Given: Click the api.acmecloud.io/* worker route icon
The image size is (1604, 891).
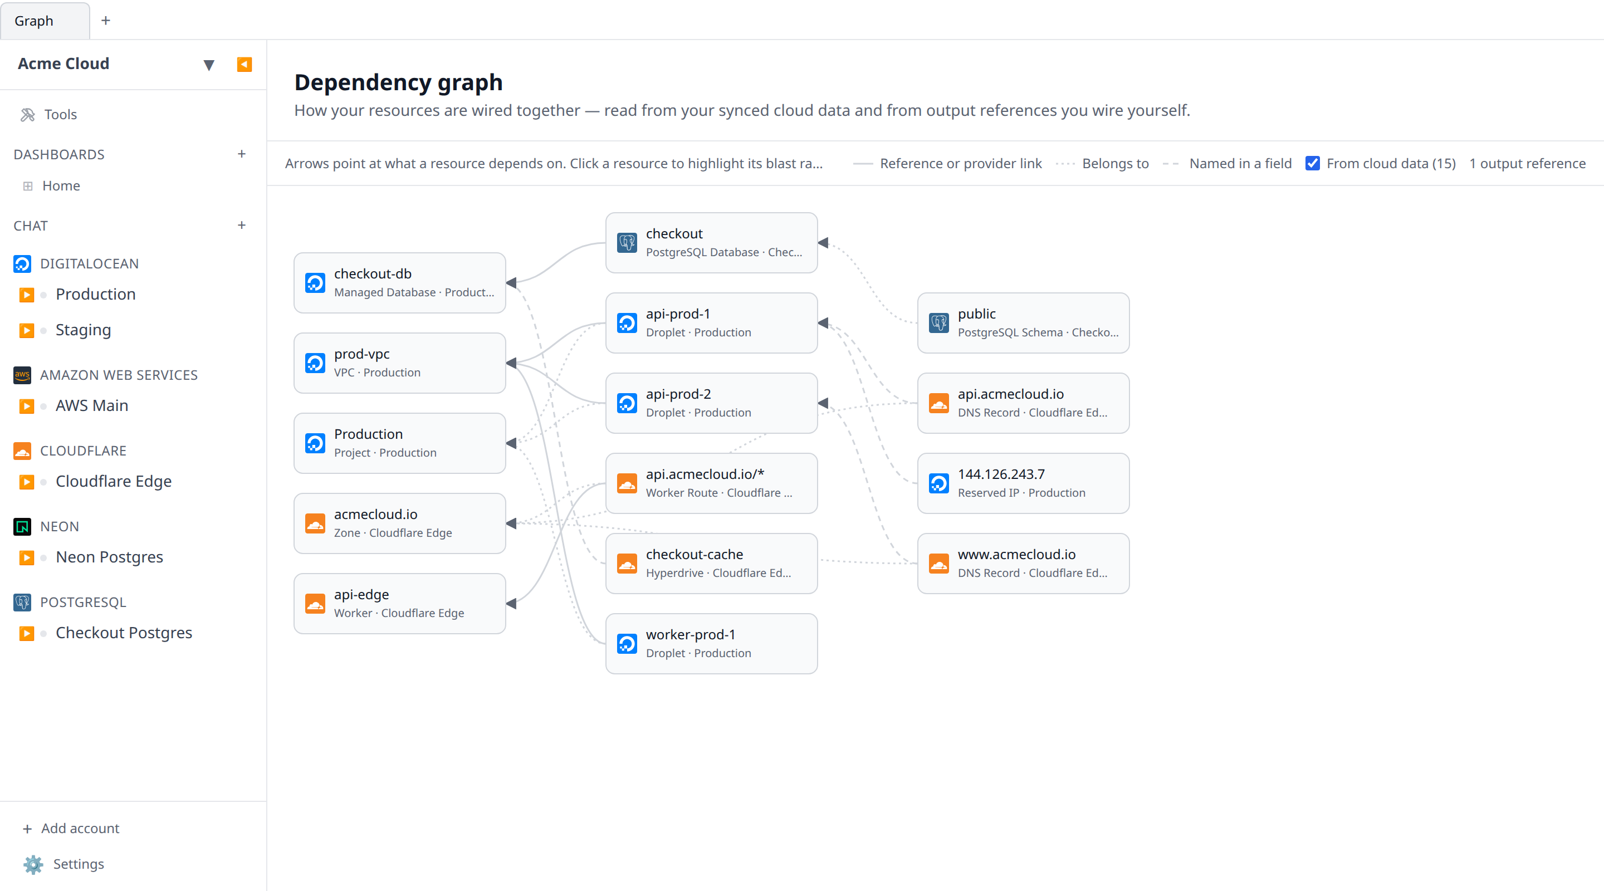Looking at the screenshot, I should [x=627, y=484].
